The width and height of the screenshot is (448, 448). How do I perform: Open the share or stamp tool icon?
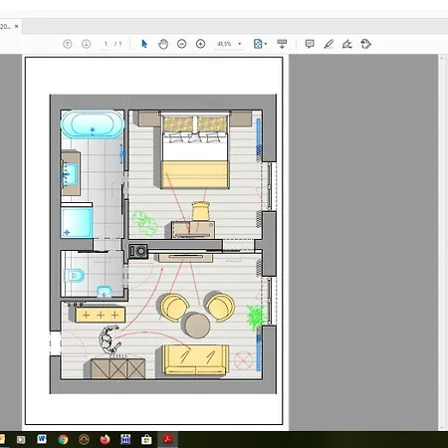click(366, 44)
